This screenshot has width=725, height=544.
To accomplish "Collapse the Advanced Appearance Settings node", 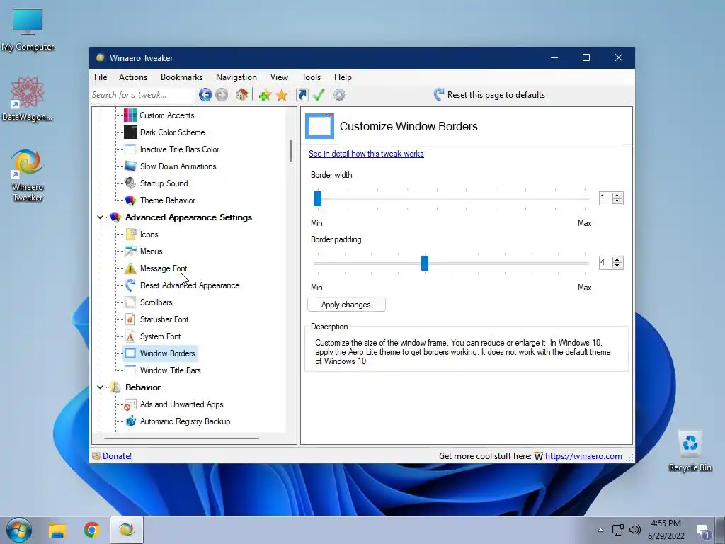I will [x=100, y=217].
